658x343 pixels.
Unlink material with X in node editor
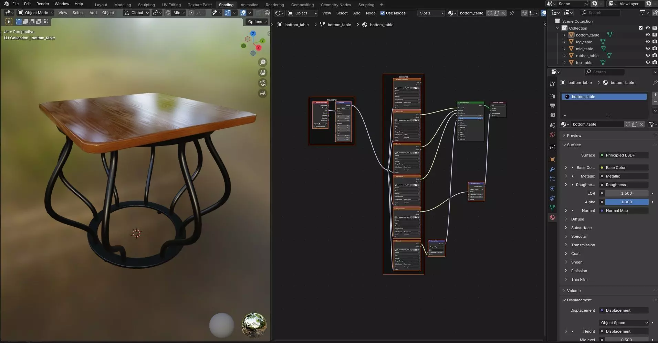503,13
